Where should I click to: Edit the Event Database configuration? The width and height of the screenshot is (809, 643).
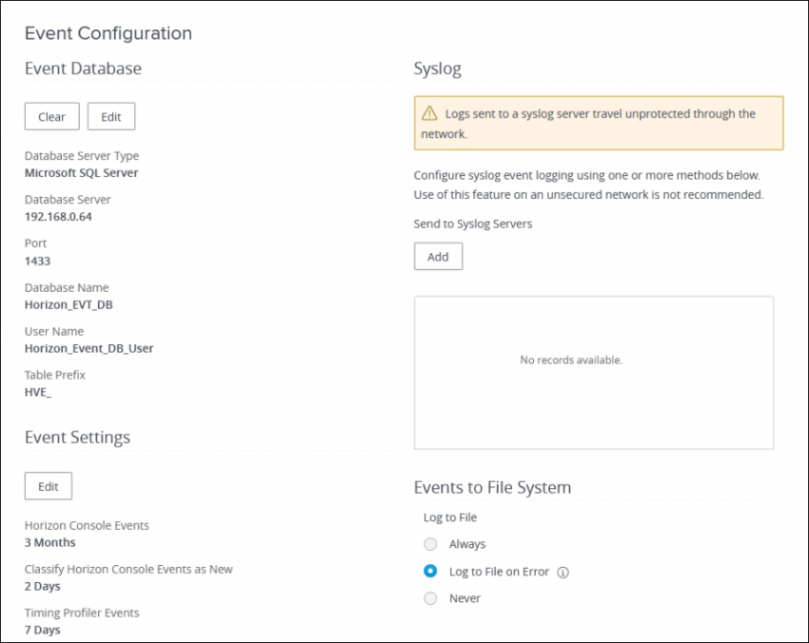[110, 116]
